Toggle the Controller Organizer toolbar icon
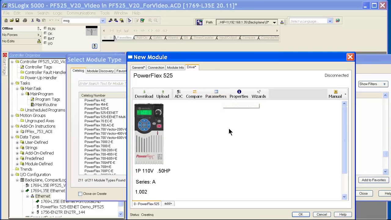 pyautogui.click(x=129, y=20)
